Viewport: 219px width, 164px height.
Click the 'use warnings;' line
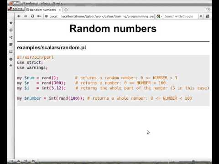click(32, 67)
